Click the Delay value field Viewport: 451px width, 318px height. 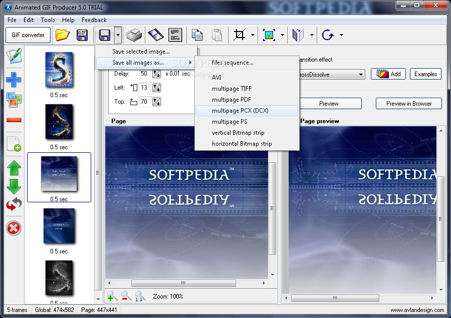[x=145, y=74]
